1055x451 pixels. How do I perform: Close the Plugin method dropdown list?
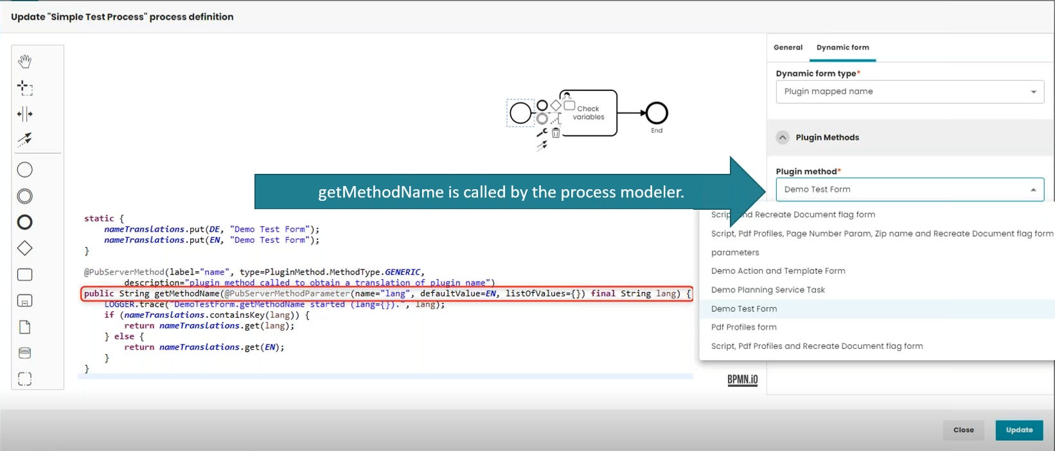[x=1033, y=190]
